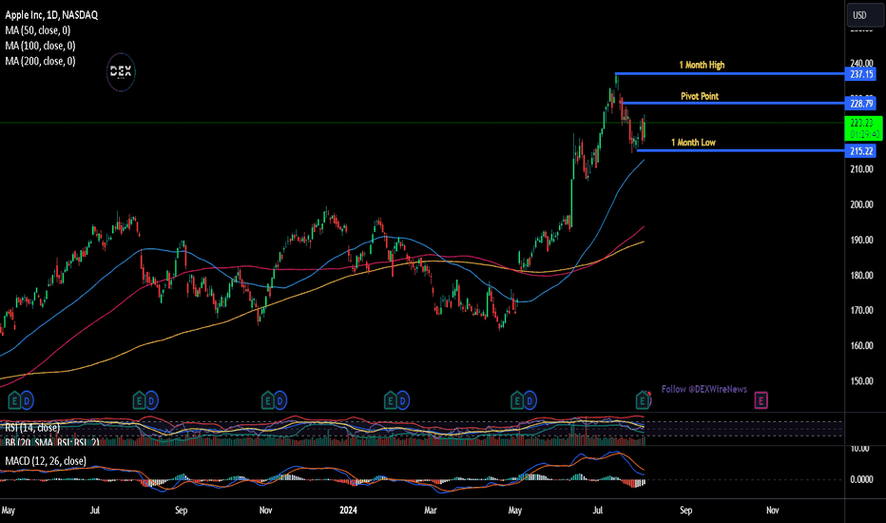The height and width of the screenshot is (523, 886).
Task: Click the 180.00 price scale value
Action: pos(861,276)
